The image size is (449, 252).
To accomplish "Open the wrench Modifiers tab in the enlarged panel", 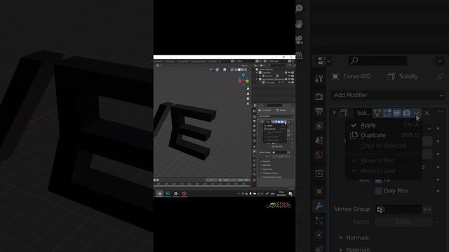I will (319, 206).
